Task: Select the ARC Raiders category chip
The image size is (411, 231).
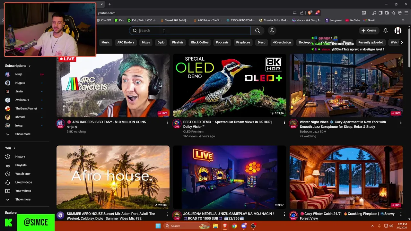Action: (126, 42)
